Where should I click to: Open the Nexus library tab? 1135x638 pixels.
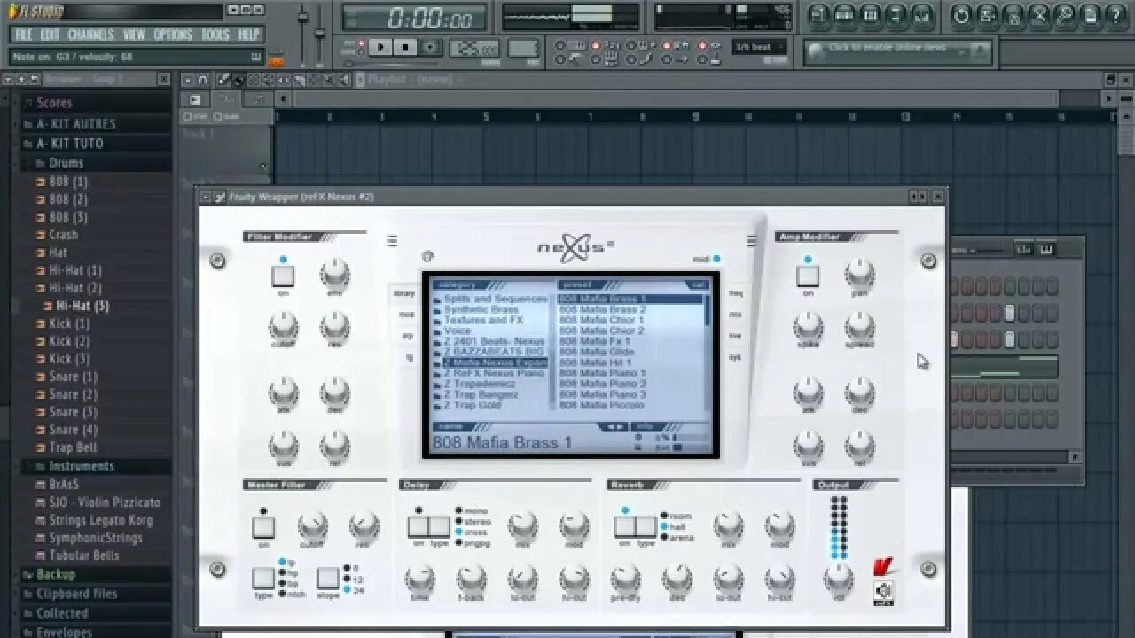[x=403, y=293]
